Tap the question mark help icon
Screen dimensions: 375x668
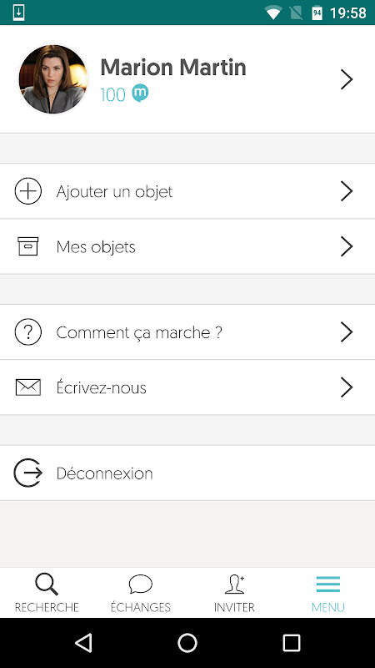pyautogui.click(x=28, y=331)
